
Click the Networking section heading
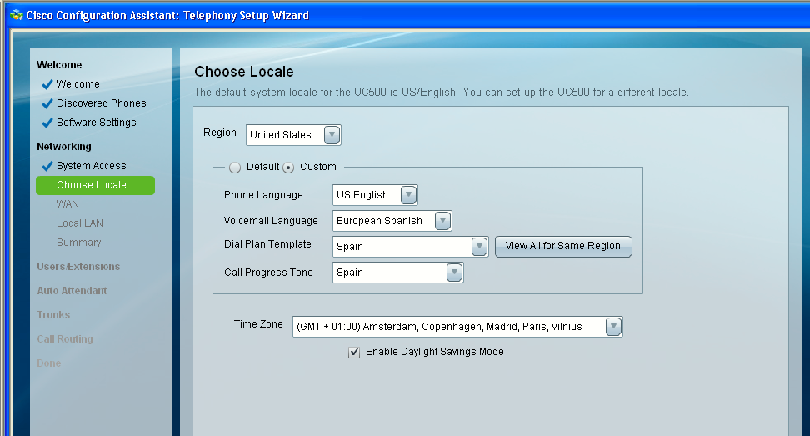click(64, 147)
